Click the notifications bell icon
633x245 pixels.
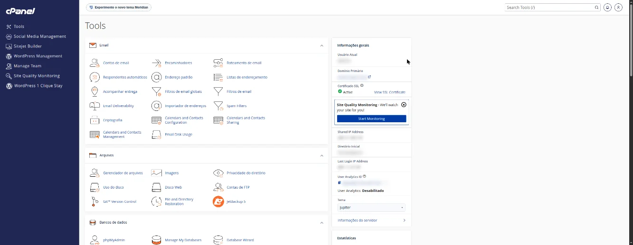point(607,8)
